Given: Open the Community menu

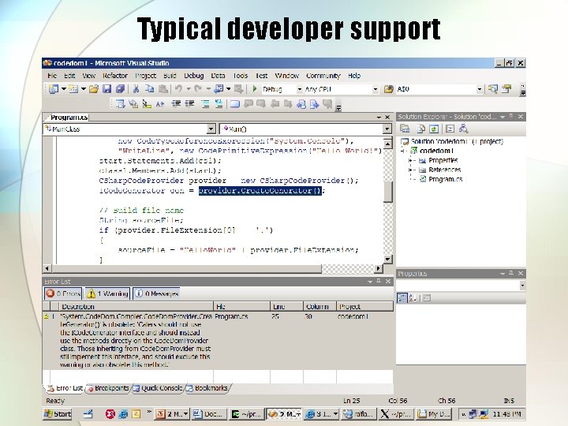Looking at the screenshot, I should 323,76.
